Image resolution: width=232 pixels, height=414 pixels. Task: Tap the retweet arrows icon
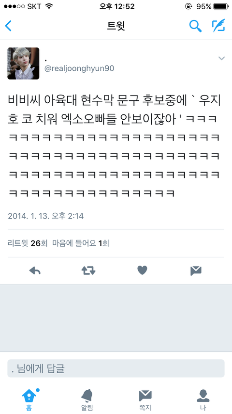[x=88, y=271]
